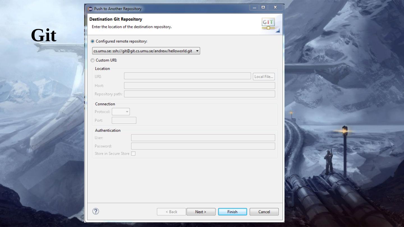Toggle the Store in Secure Store checkbox
The height and width of the screenshot is (227, 404).
click(x=133, y=154)
